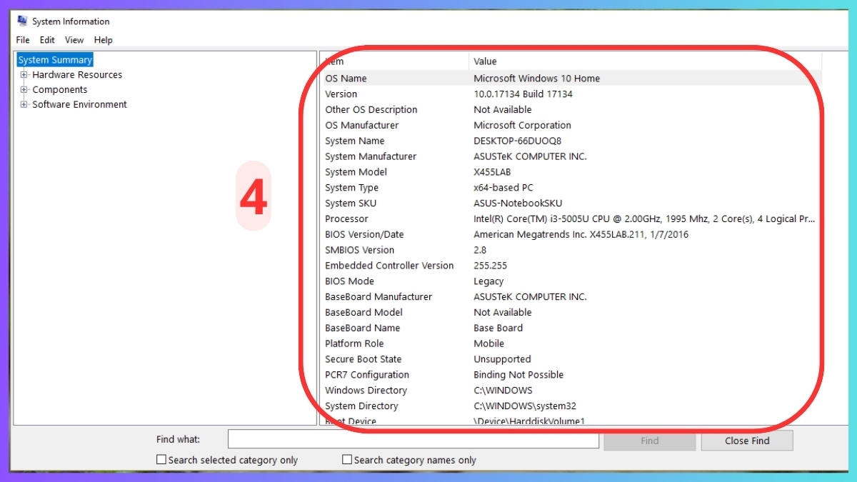857x482 pixels.
Task: Enable Search selected category only checkbox
Action: [161, 460]
